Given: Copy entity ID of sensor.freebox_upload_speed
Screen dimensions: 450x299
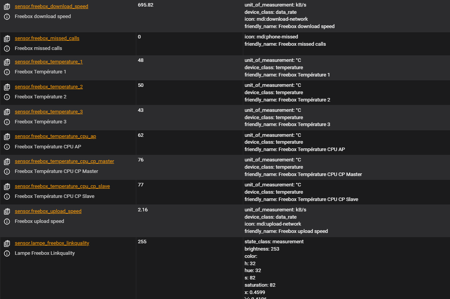Looking at the screenshot, I should coord(7,211).
